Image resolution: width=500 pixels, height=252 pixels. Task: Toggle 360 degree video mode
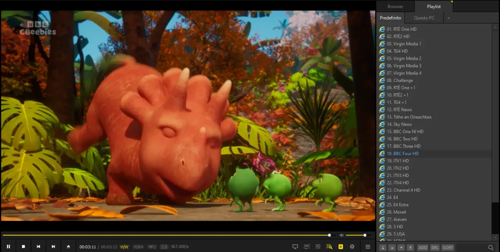tap(307, 247)
